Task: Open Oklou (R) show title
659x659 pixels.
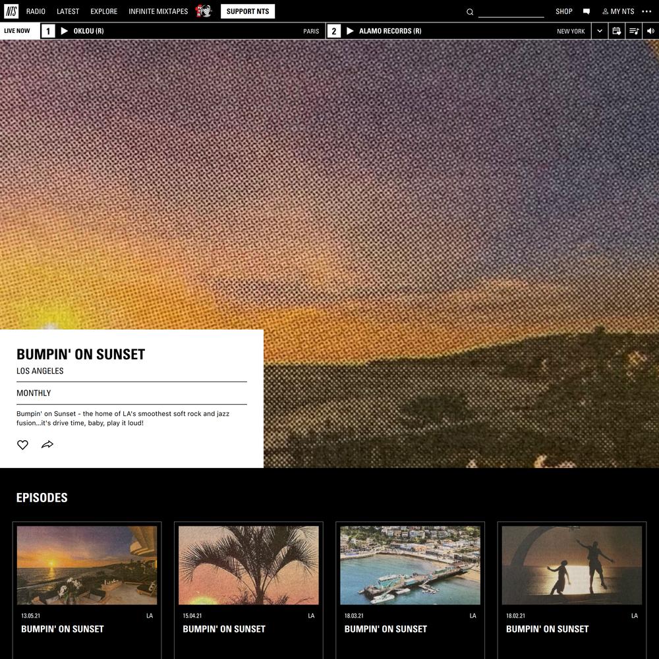Action: [x=89, y=31]
